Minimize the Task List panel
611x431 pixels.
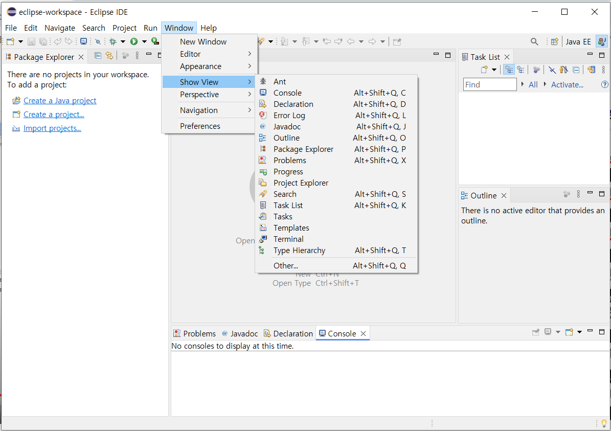590,54
